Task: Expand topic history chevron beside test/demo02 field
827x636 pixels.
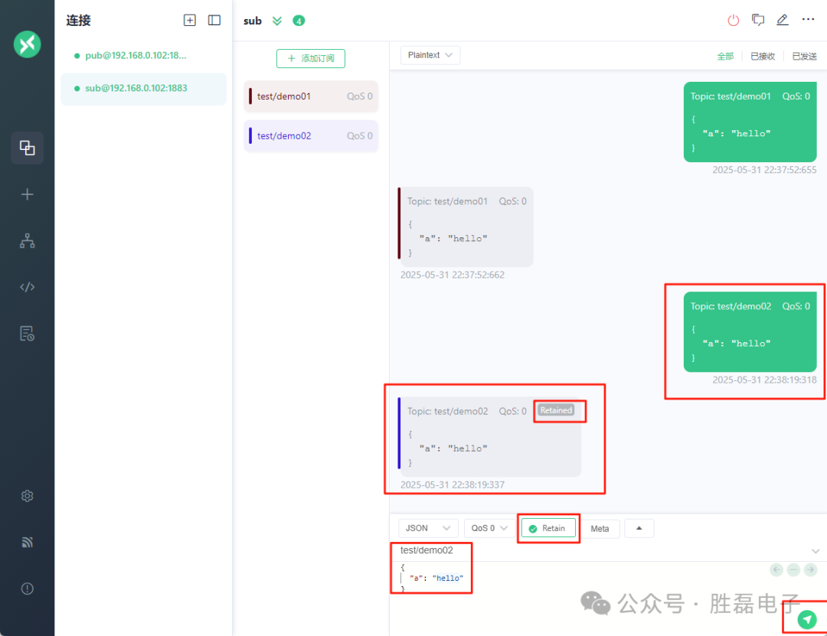Action: pyautogui.click(x=816, y=551)
